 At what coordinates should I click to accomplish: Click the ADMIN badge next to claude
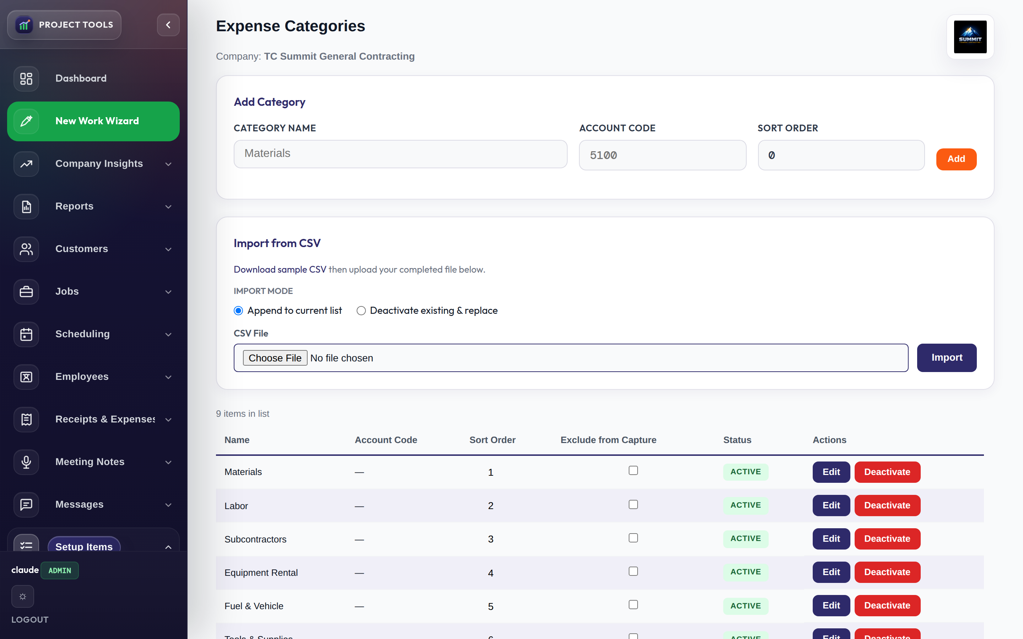[60, 570]
